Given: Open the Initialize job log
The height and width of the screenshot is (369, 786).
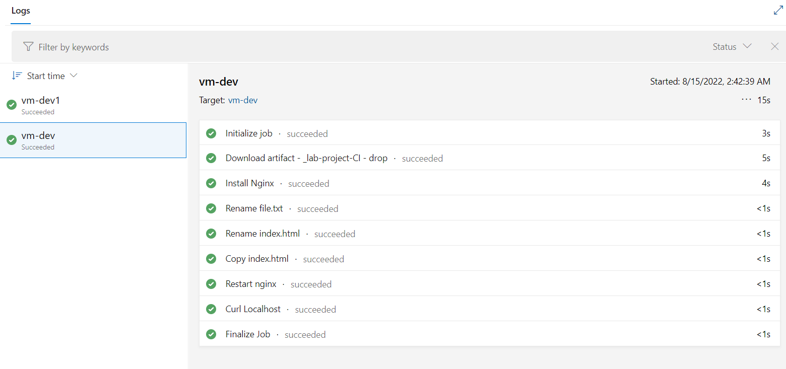Looking at the screenshot, I should [x=490, y=133].
